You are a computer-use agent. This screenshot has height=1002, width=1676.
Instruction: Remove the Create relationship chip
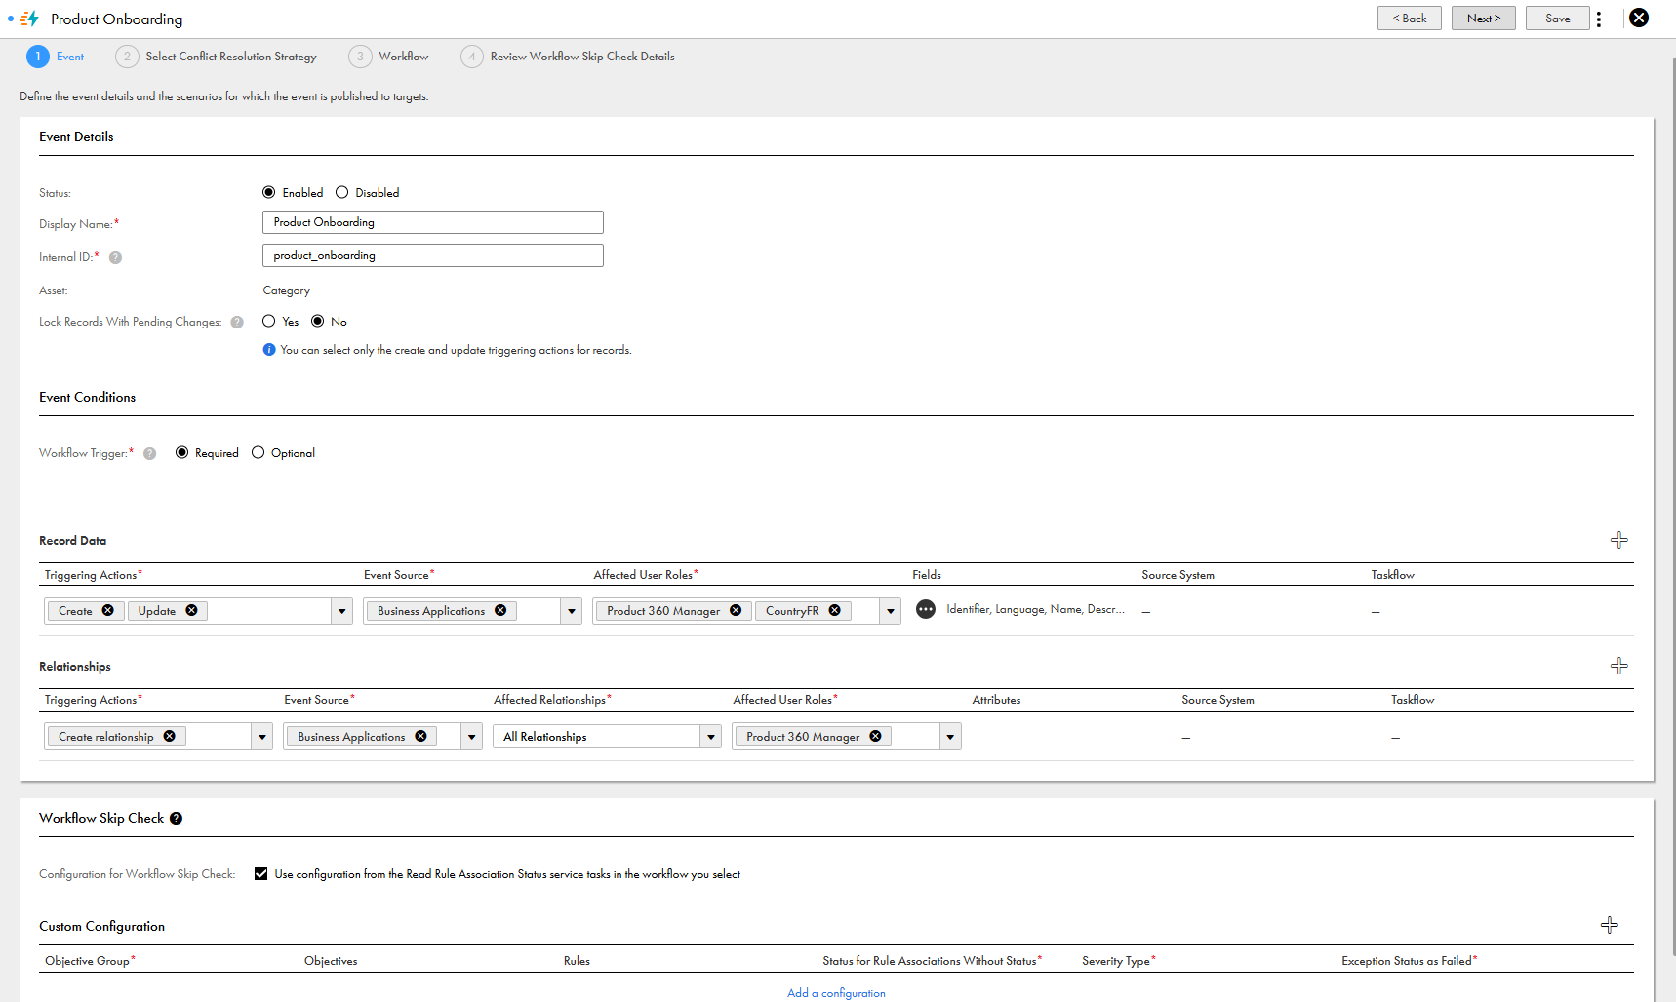click(170, 736)
